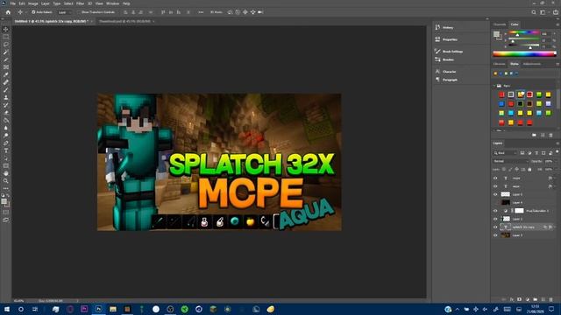Screen dimensions: 561x315
Task: Select the Zoom tool in the toolbox
Action: point(6,181)
